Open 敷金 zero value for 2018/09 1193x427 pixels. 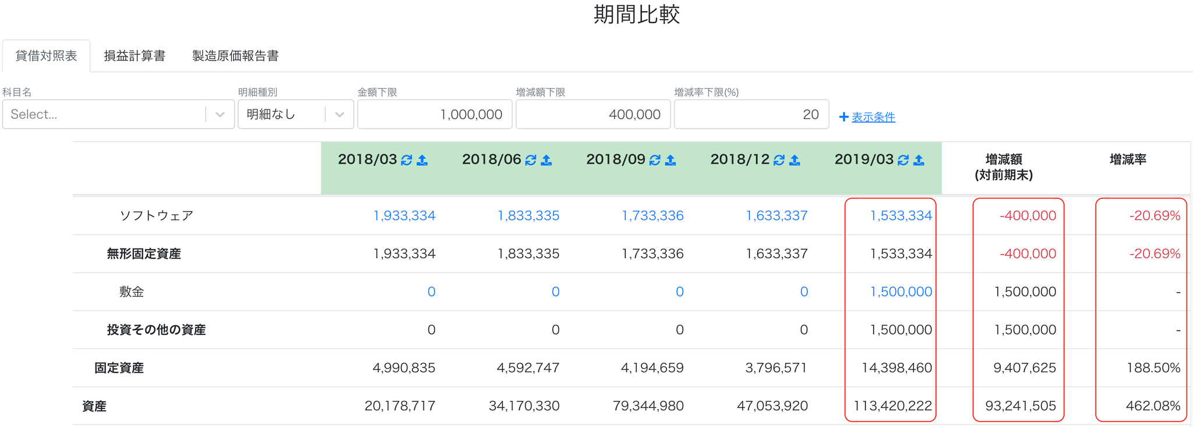point(679,292)
